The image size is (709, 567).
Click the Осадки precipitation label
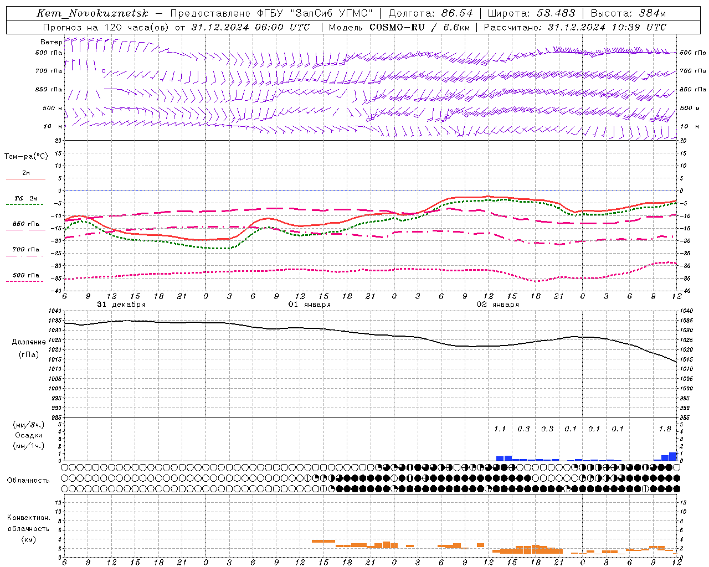(29, 435)
